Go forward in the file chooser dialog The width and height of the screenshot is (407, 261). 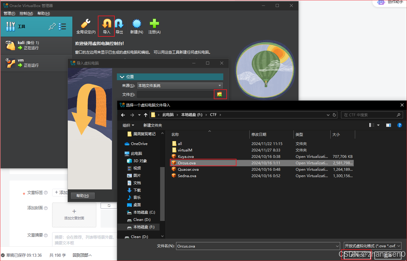(x=132, y=115)
